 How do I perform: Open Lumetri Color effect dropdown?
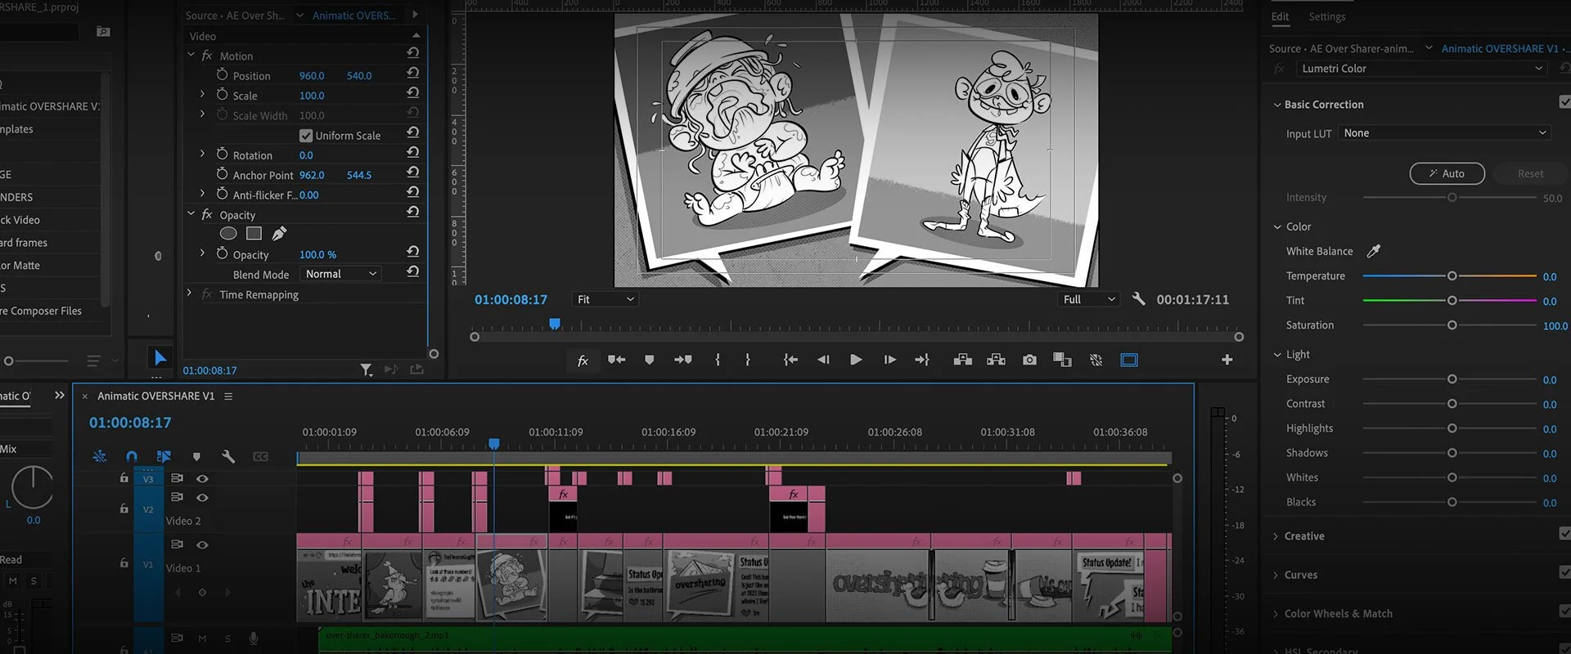[x=1423, y=69]
